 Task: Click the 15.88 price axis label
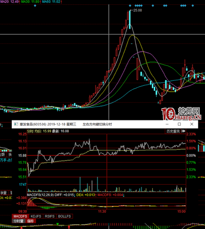(x=22, y=156)
